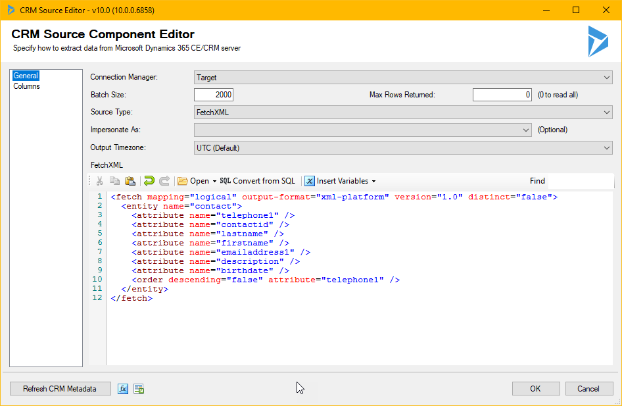Click the attribute "description" line

216,261
